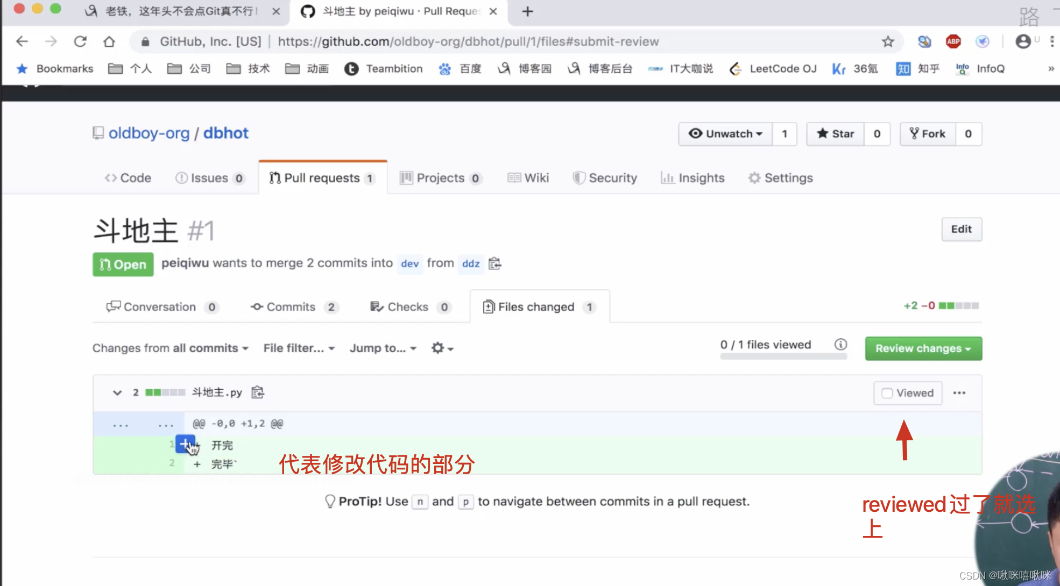Click the Edit title button

tap(962, 230)
